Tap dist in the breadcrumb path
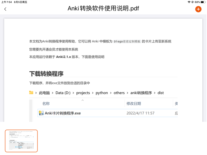The height and width of the screenshot is (155, 207). coord(160,93)
